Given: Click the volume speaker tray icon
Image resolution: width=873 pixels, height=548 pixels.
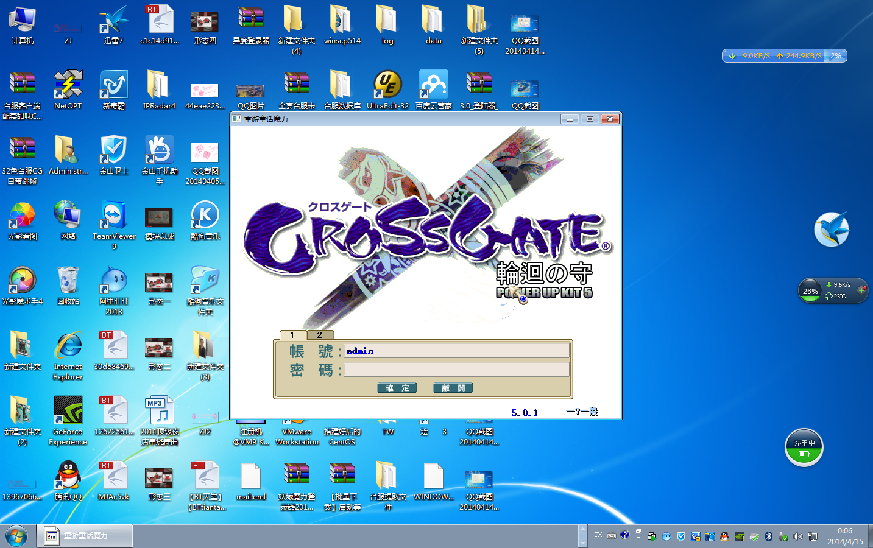Looking at the screenshot, I should (797, 536).
